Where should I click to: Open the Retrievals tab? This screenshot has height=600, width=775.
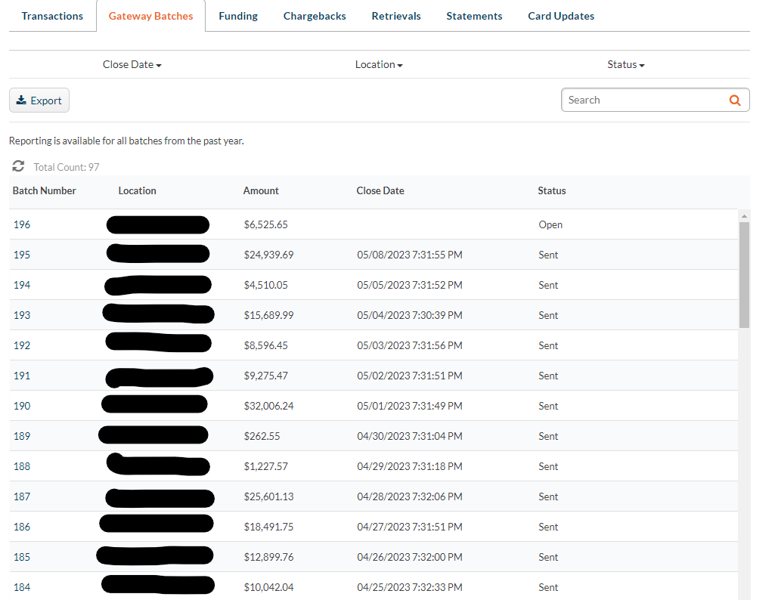point(396,16)
